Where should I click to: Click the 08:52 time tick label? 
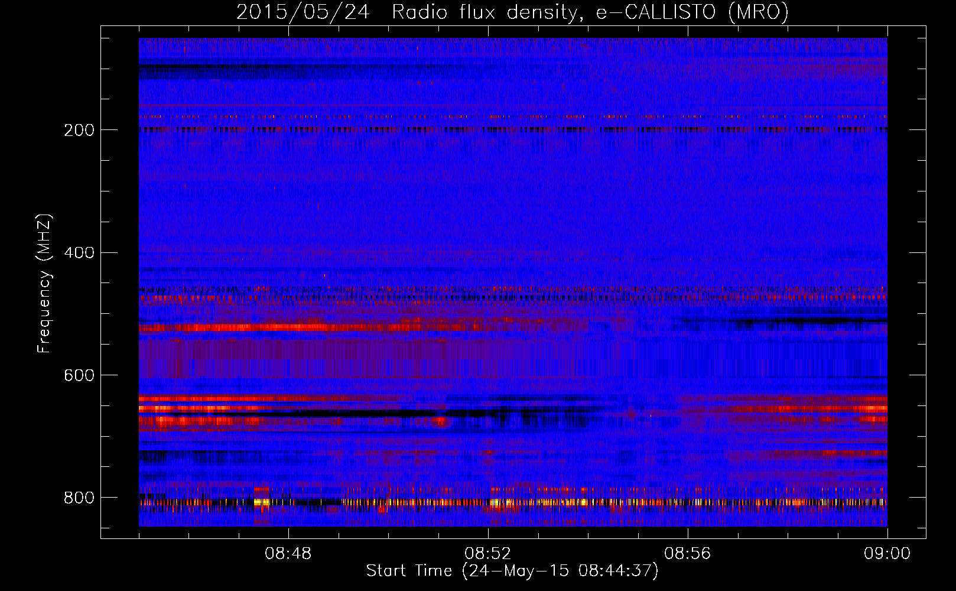pyautogui.click(x=488, y=554)
